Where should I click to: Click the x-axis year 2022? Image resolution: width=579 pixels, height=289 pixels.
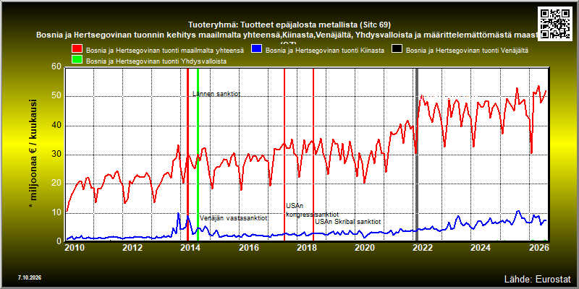(x=422, y=248)
